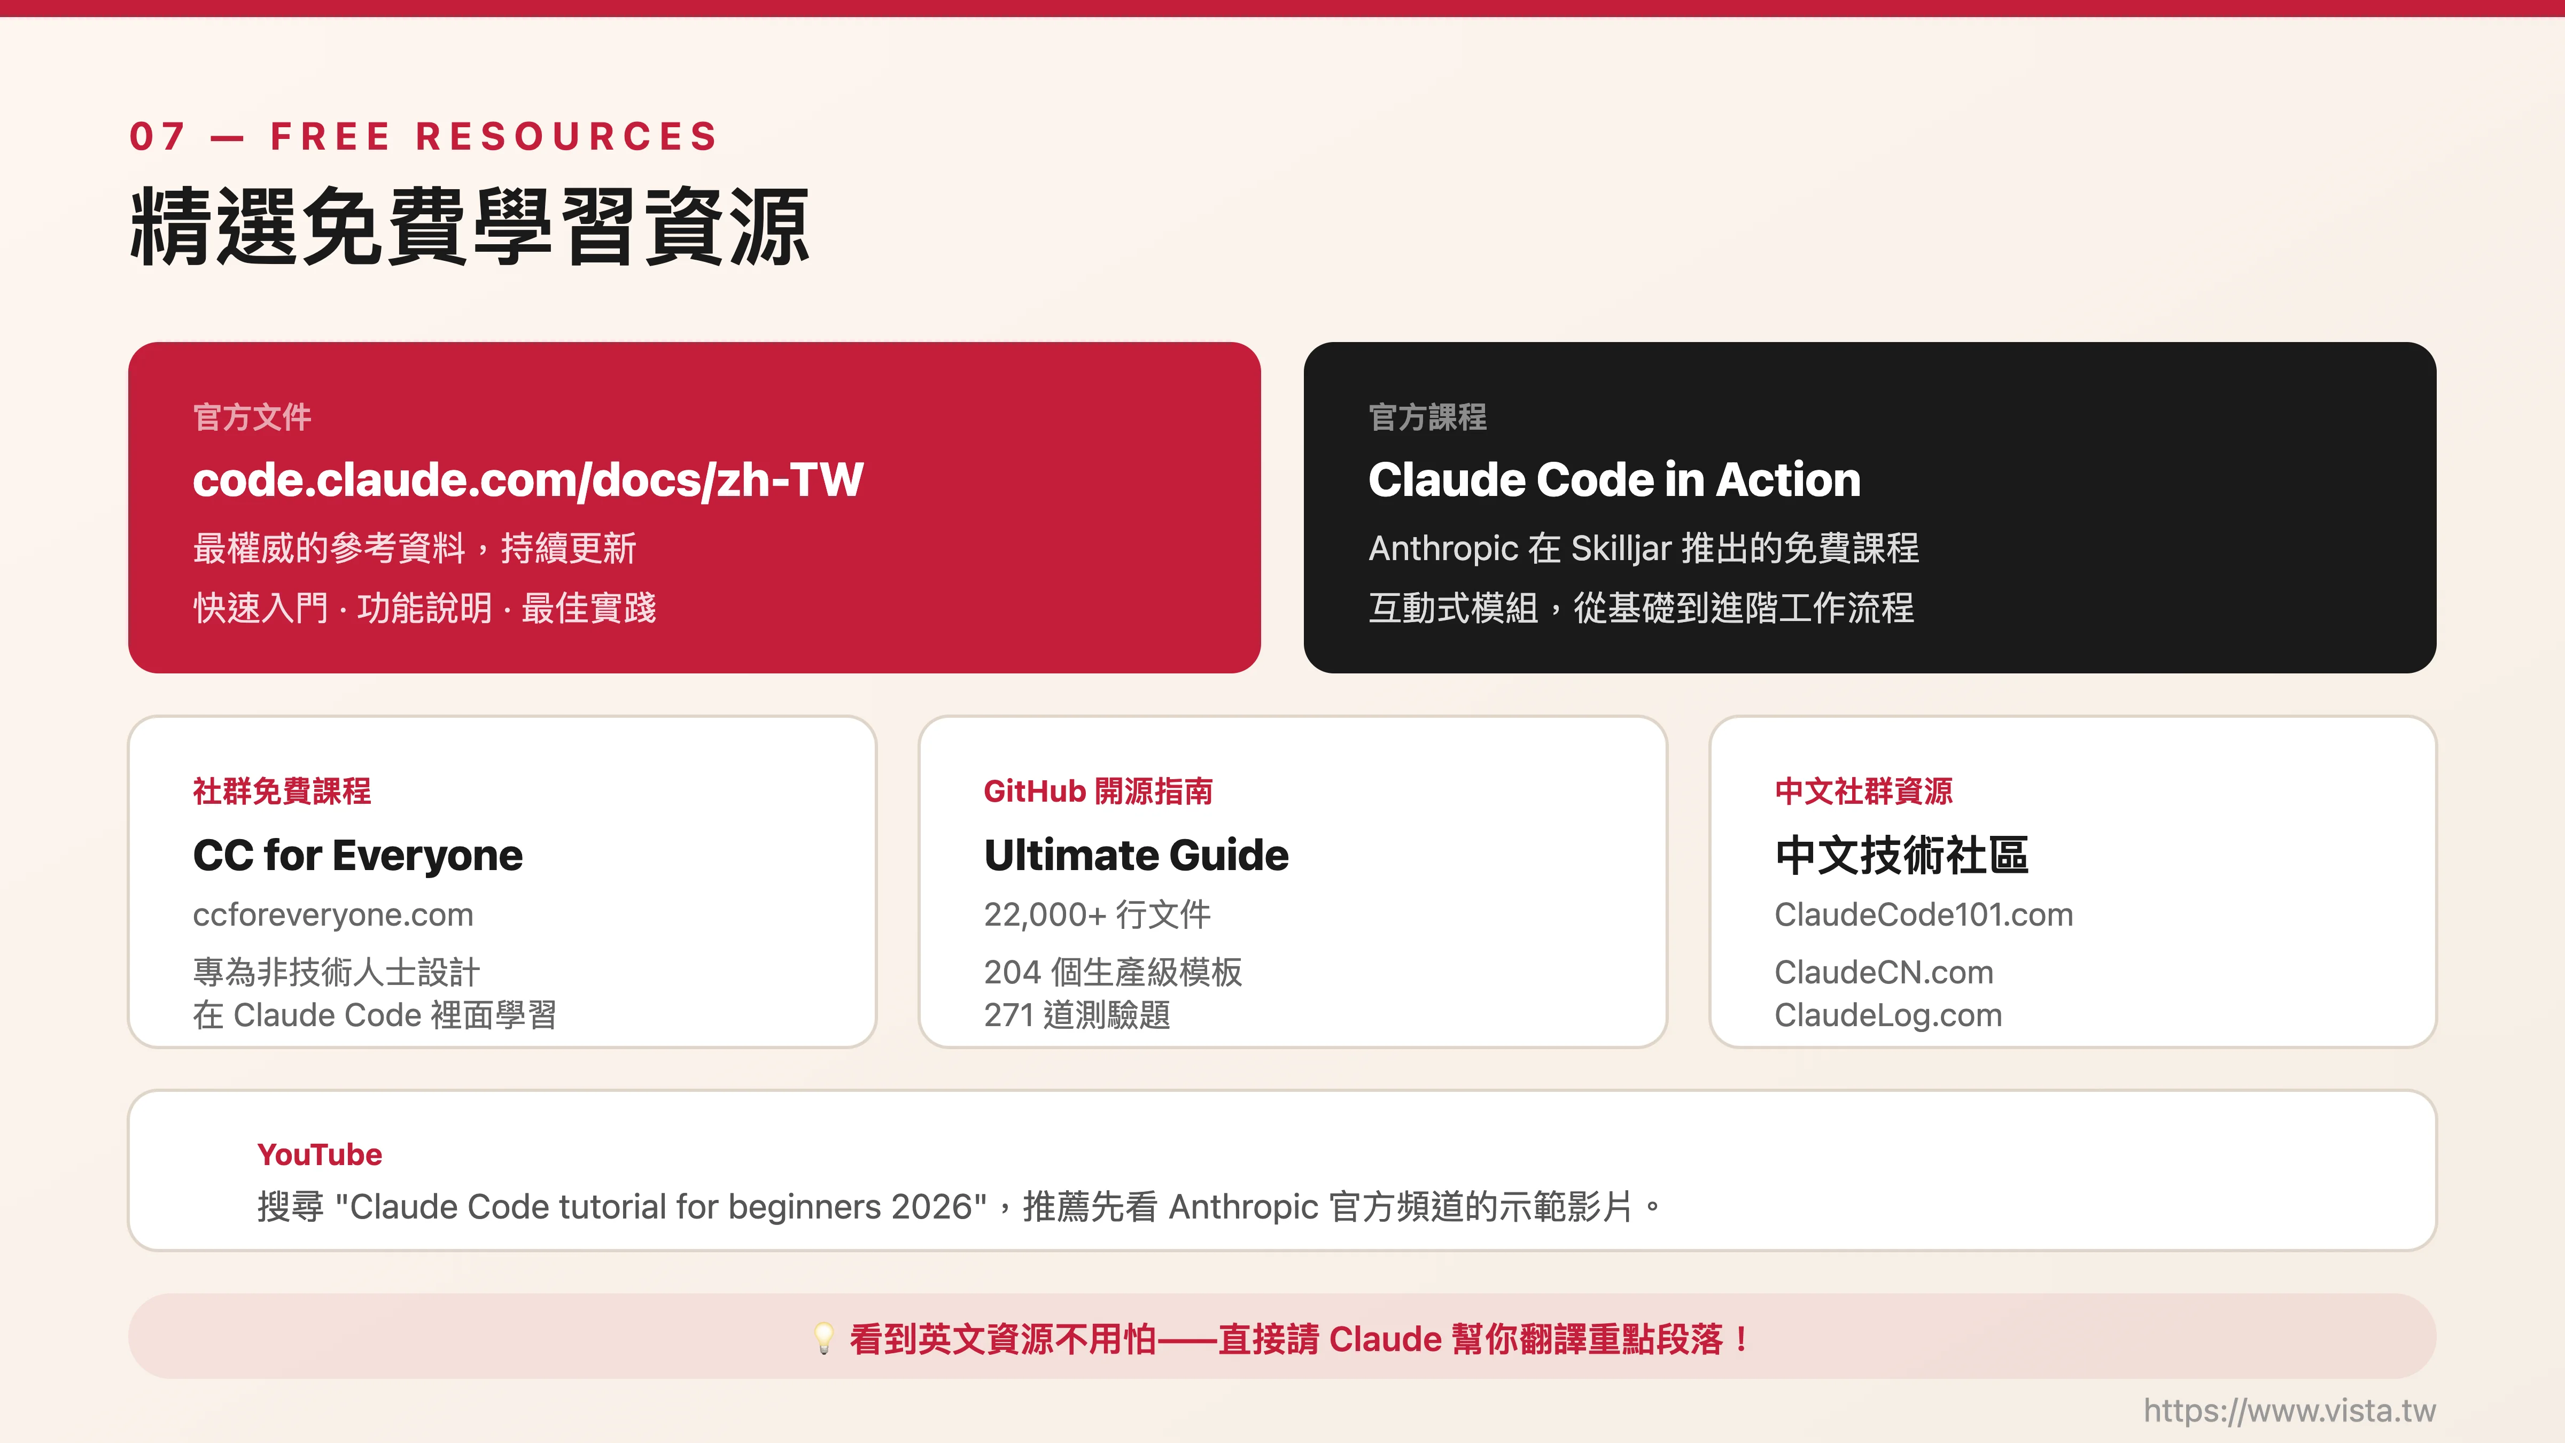Open the code.claude.com/docs/zh-TW link

point(528,480)
